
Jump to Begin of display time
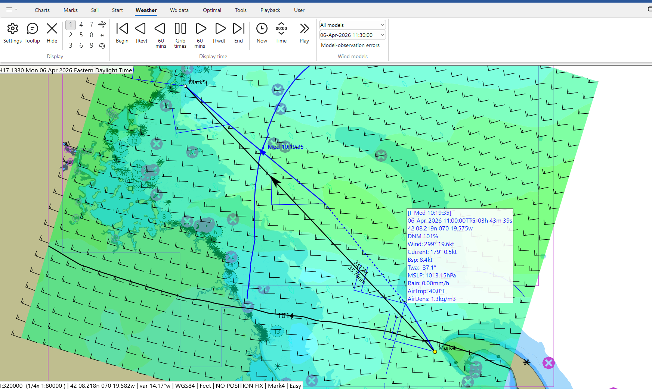[122, 32]
